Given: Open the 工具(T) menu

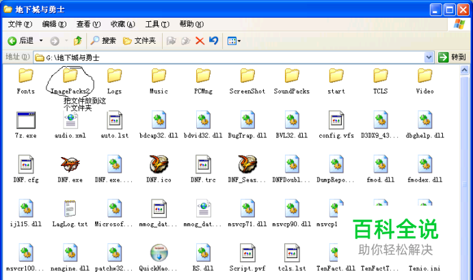Looking at the screenshot, I should click(157, 24).
